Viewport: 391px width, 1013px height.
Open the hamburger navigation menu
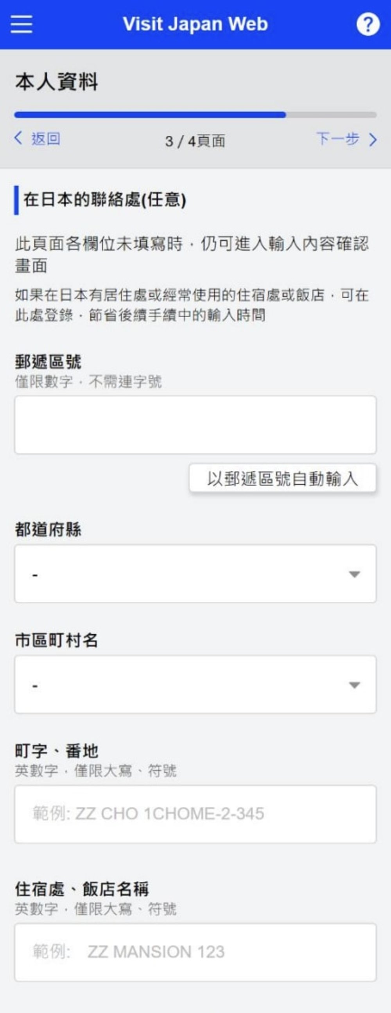(x=22, y=24)
